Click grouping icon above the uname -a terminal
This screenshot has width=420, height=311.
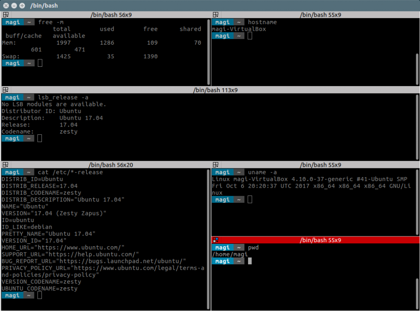(x=216, y=165)
